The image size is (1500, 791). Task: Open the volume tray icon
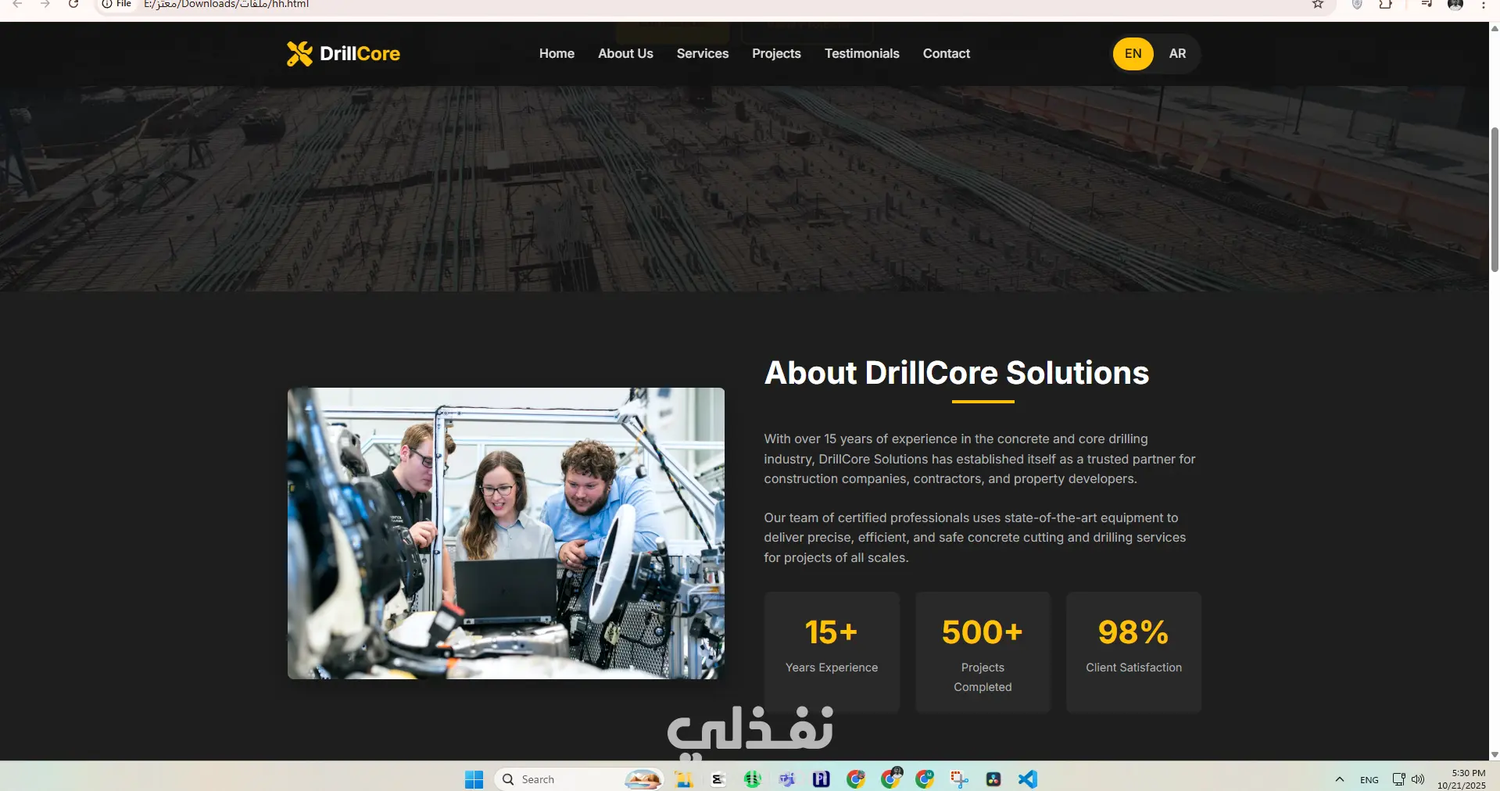1418,779
